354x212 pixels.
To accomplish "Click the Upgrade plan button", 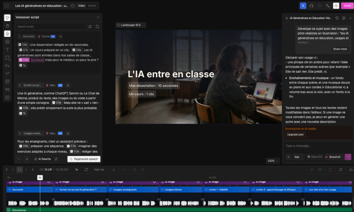I will pos(295,135).
